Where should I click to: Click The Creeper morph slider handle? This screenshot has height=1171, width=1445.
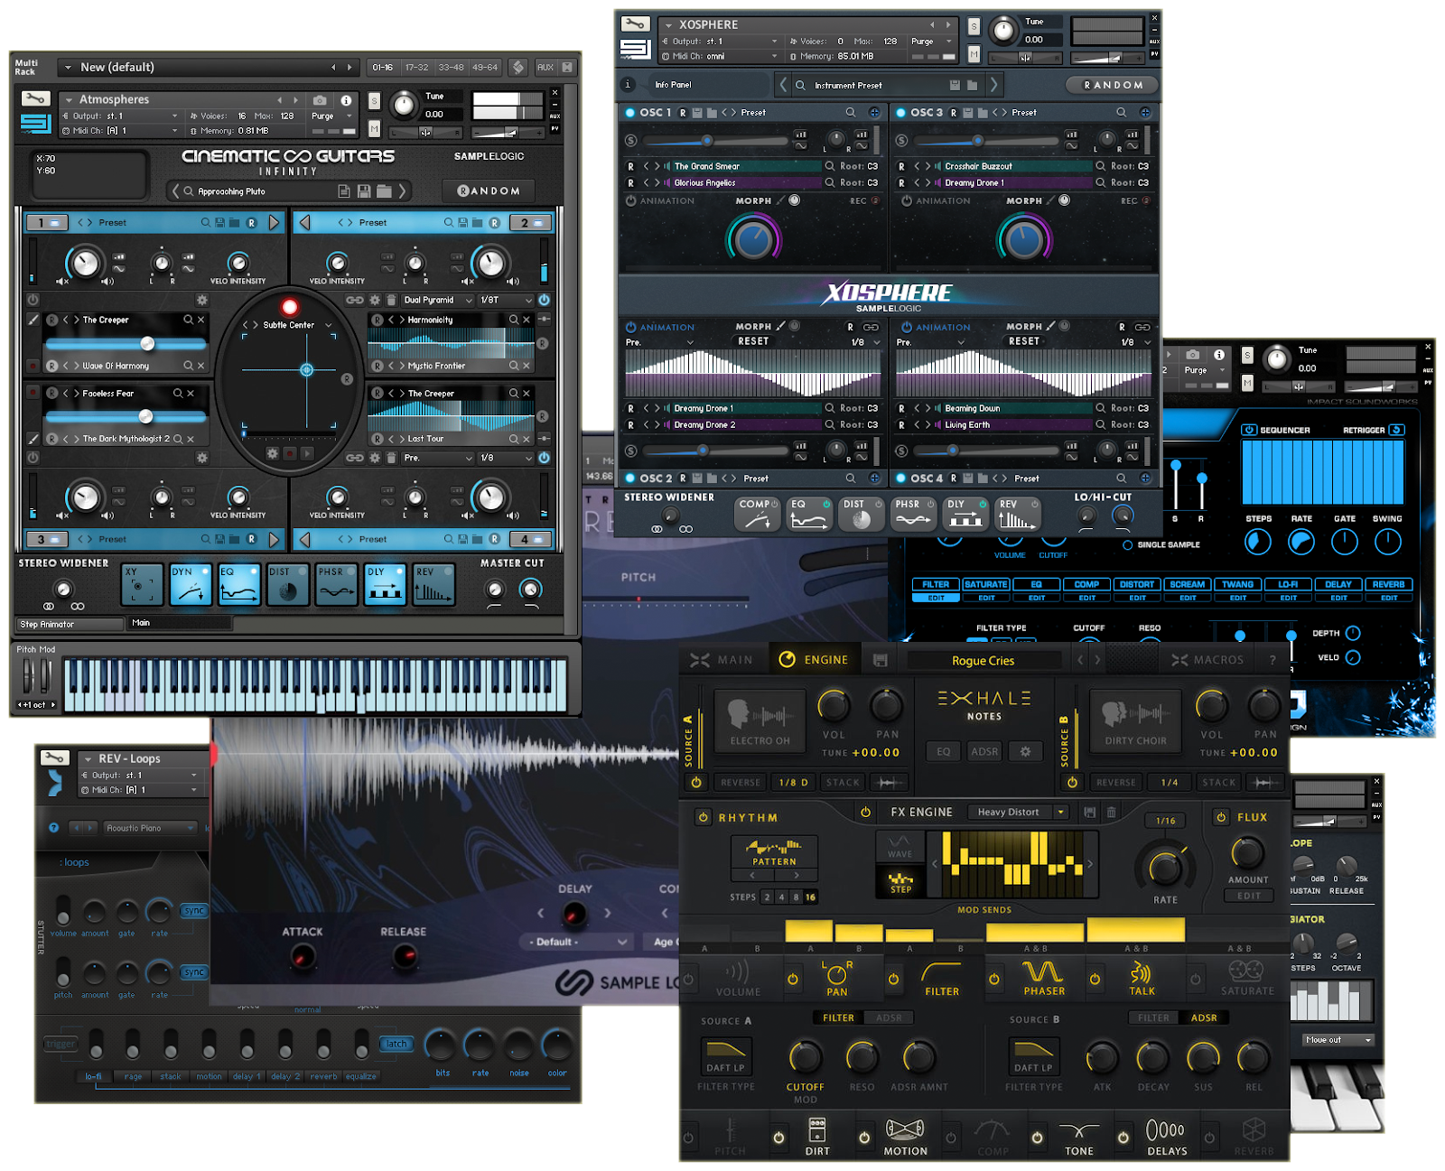point(147,344)
